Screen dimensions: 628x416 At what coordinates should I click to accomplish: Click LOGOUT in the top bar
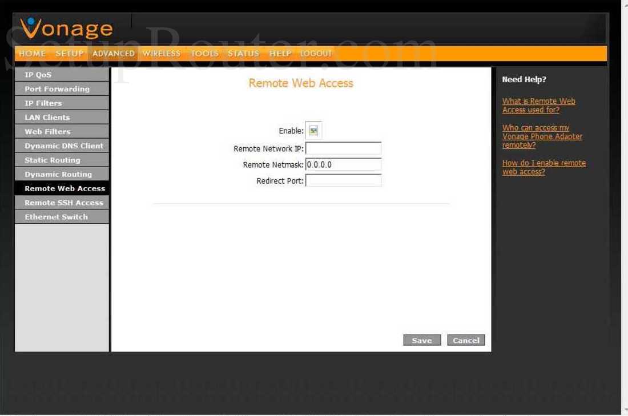[316, 53]
